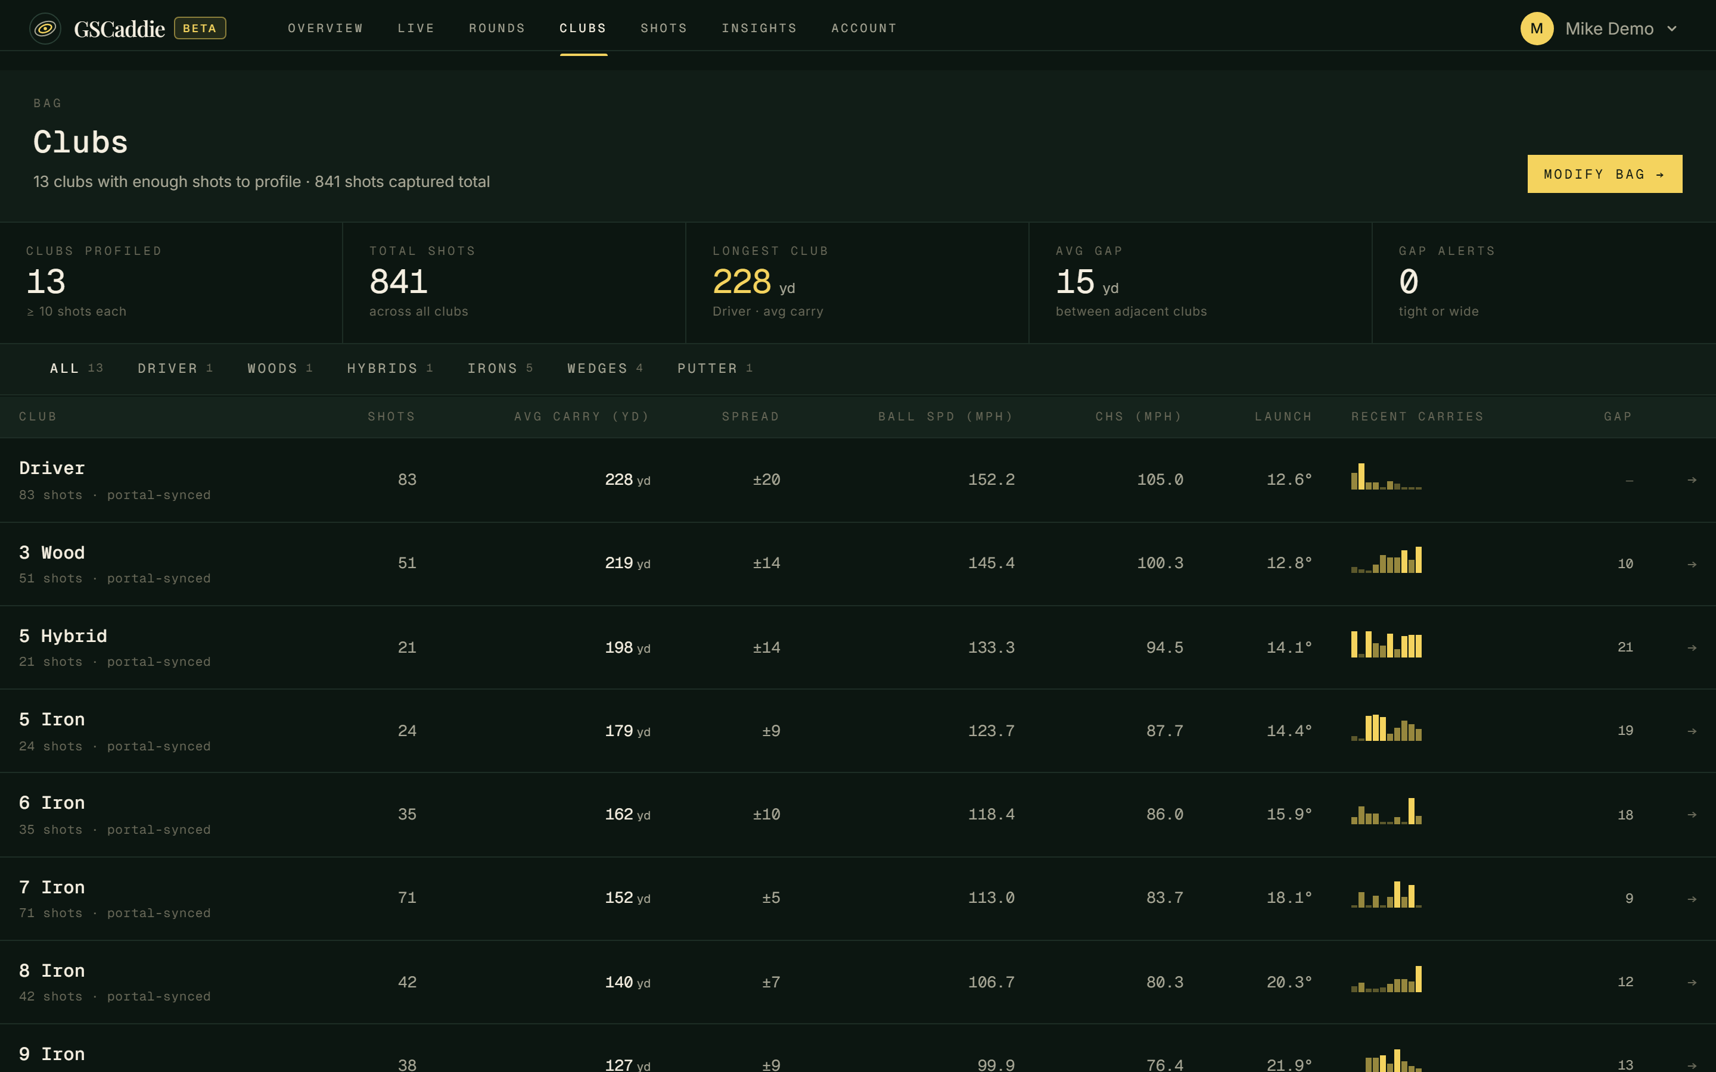Viewport: 1716px width, 1072px height.
Task: View Driver recent carries sparkline
Action: tap(1387, 476)
